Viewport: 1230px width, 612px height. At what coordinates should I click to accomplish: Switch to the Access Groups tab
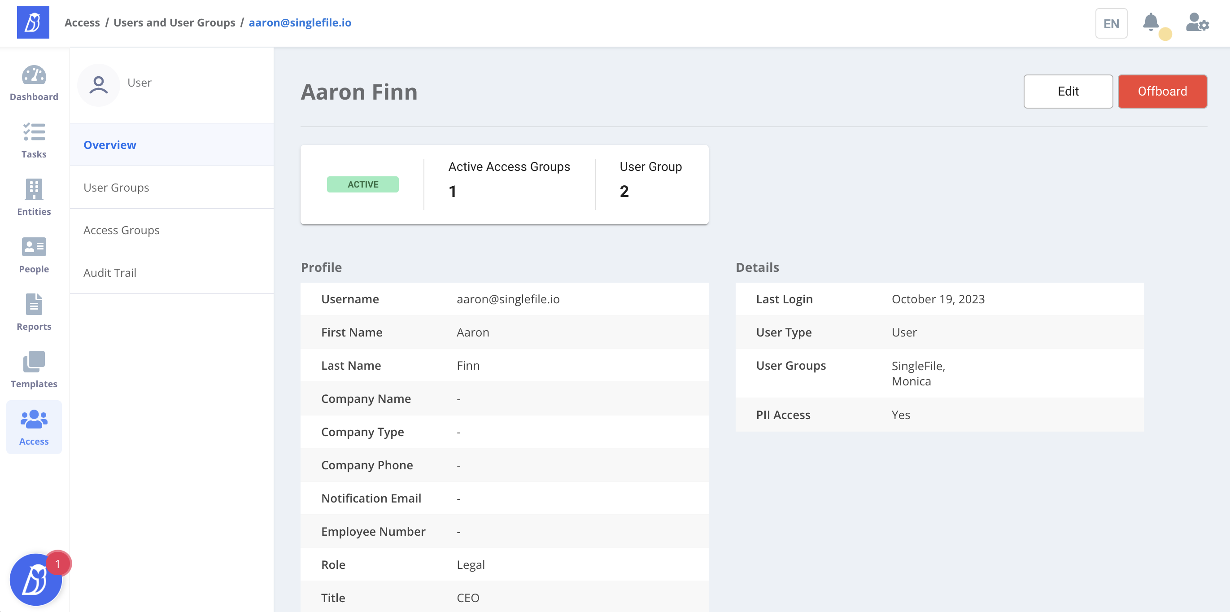click(x=121, y=230)
